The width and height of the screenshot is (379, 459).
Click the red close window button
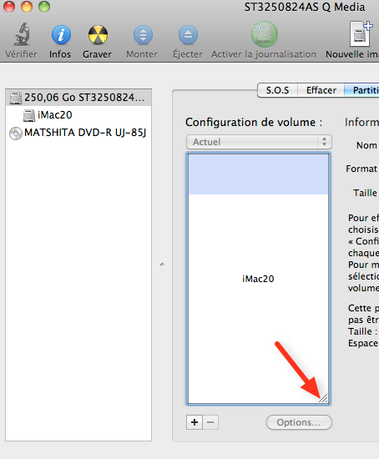(x=9, y=7)
